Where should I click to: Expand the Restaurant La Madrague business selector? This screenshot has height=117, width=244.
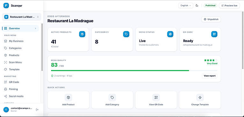22,17
